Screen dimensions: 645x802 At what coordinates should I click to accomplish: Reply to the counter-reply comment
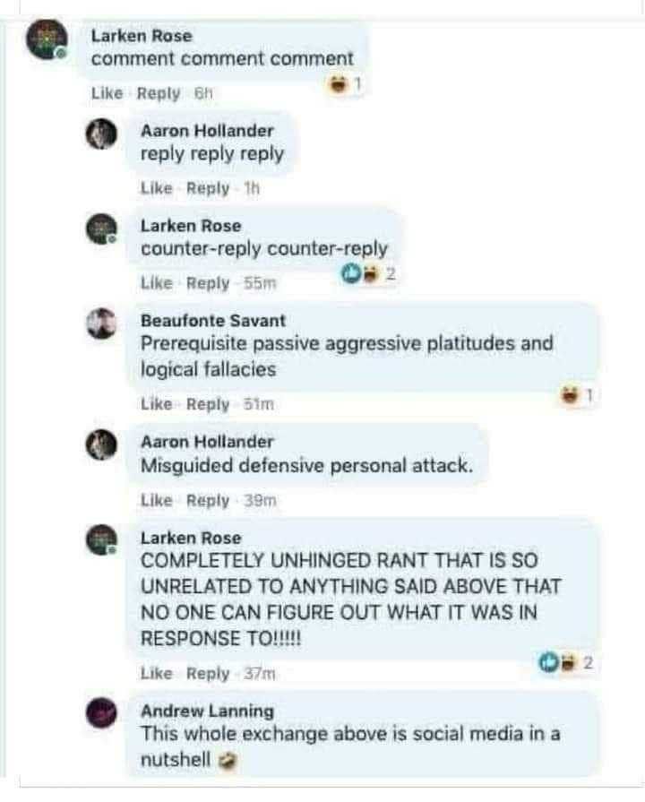pyautogui.click(x=208, y=283)
